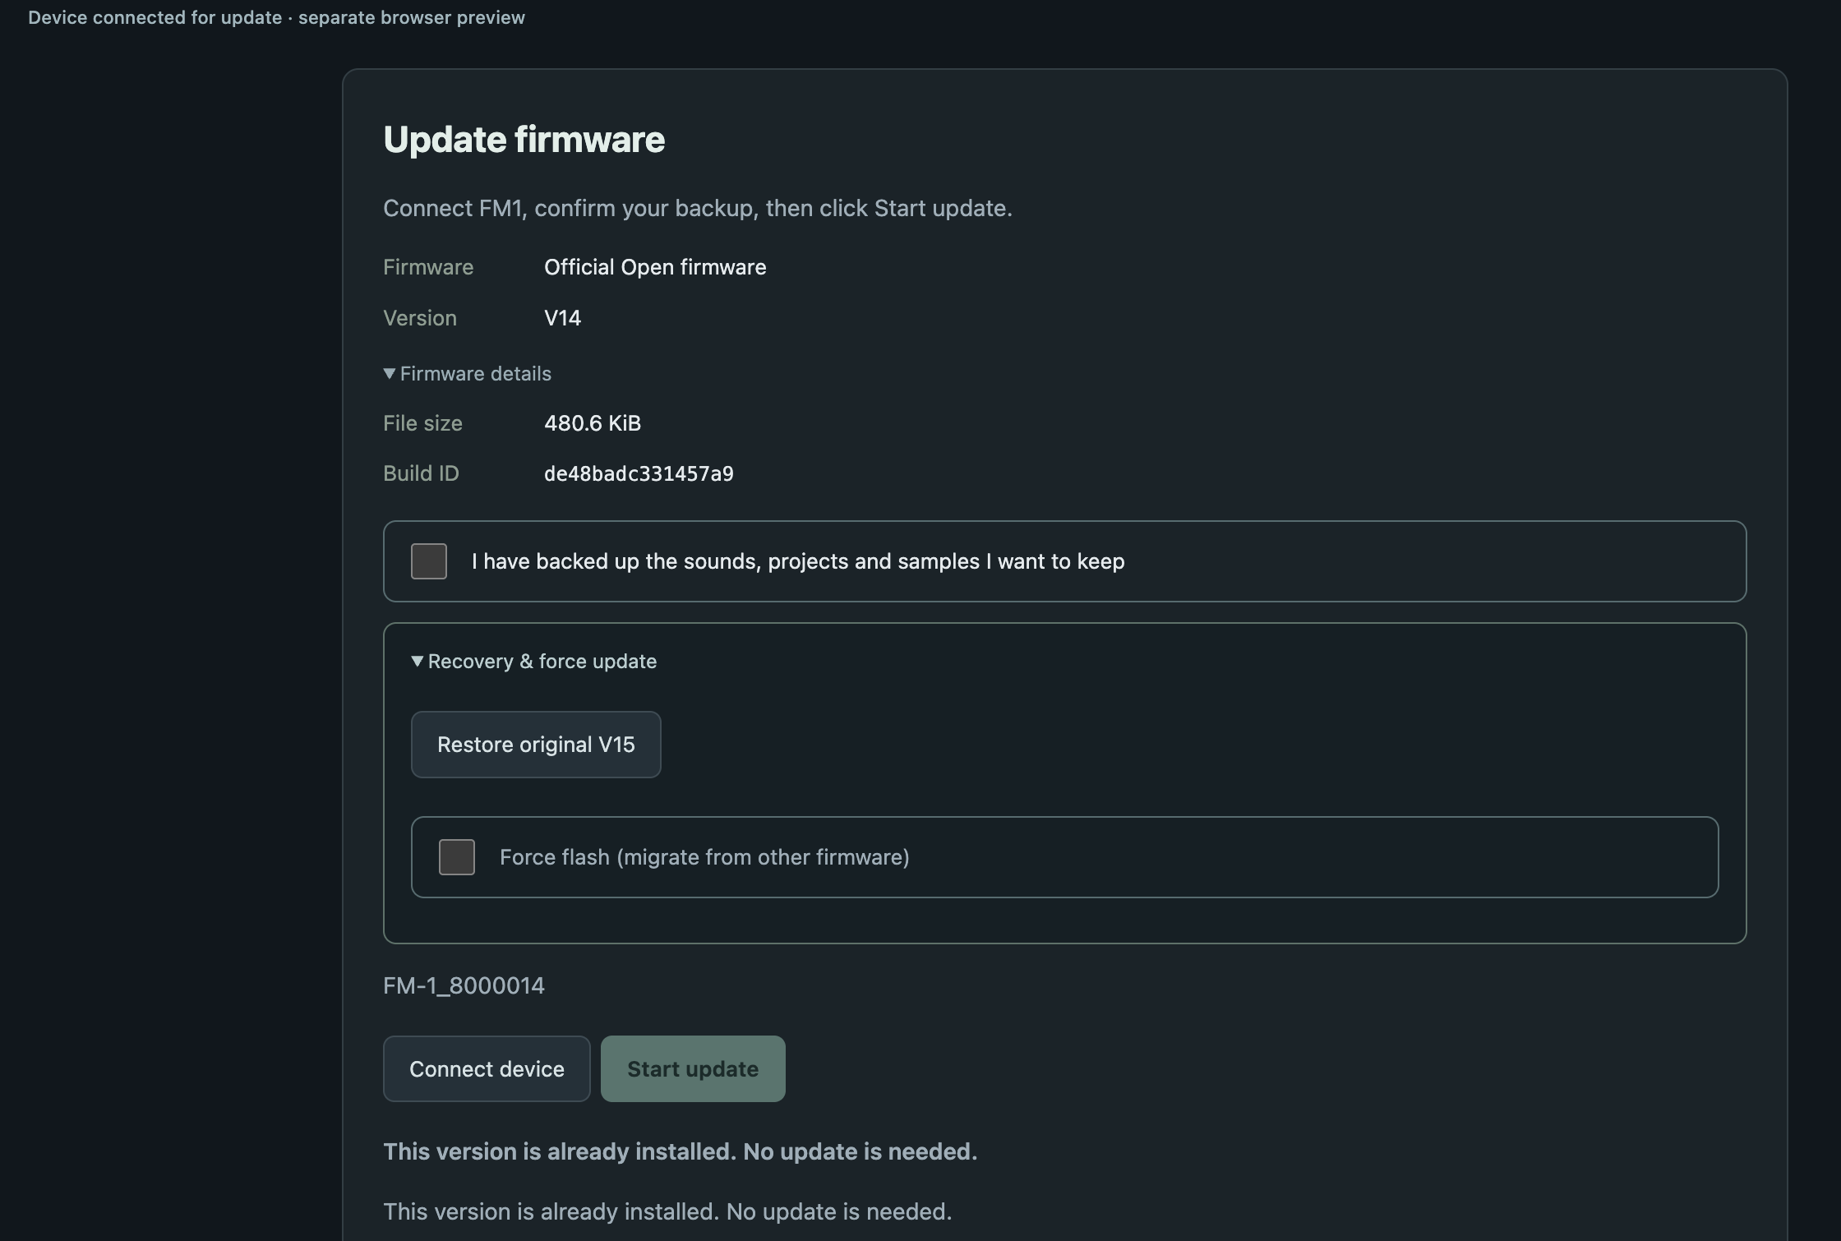Click the 'I have backed up the sounds' label
Screen dimensions: 1841x1241
pos(798,561)
